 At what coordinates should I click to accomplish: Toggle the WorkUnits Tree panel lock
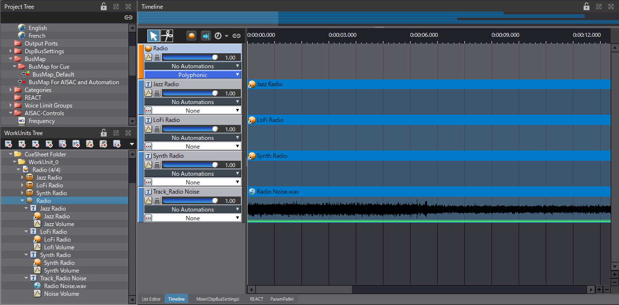pyautogui.click(x=104, y=133)
